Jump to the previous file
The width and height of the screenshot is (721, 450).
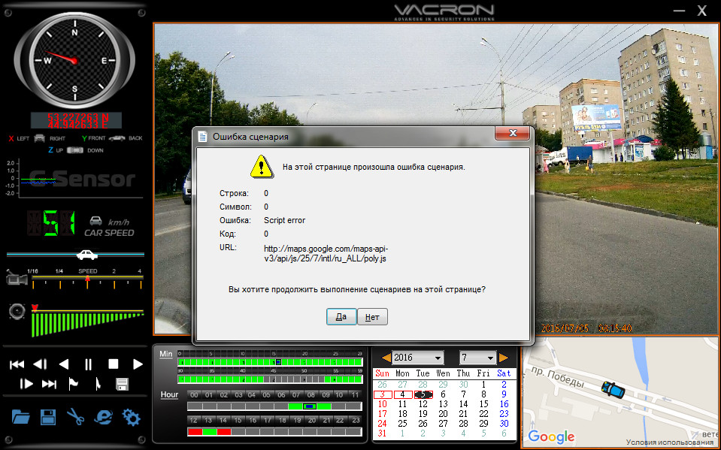[x=17, y=364]
